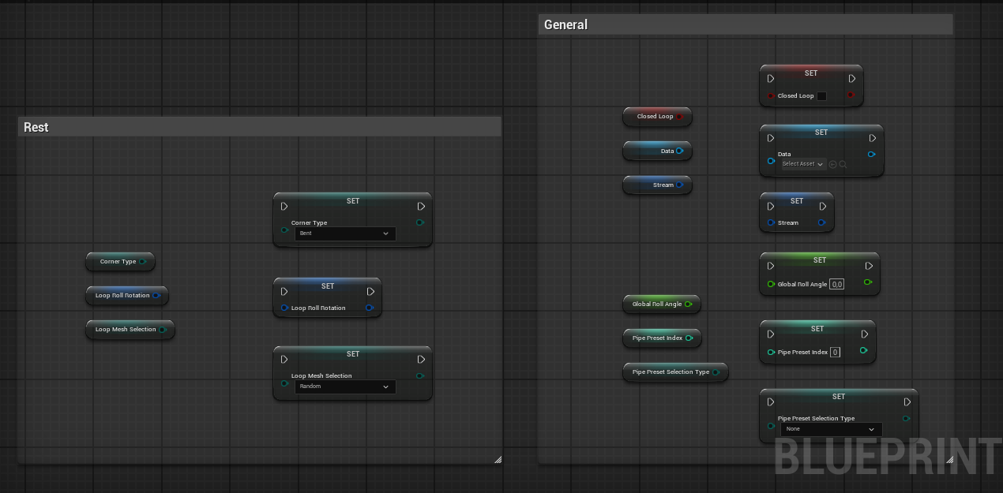Viewport: 1003px width, 493px height.
Task: Toggle the Closed Loop checkbox in the SET node
Action: pyautogui.click(x=821, y=95)
